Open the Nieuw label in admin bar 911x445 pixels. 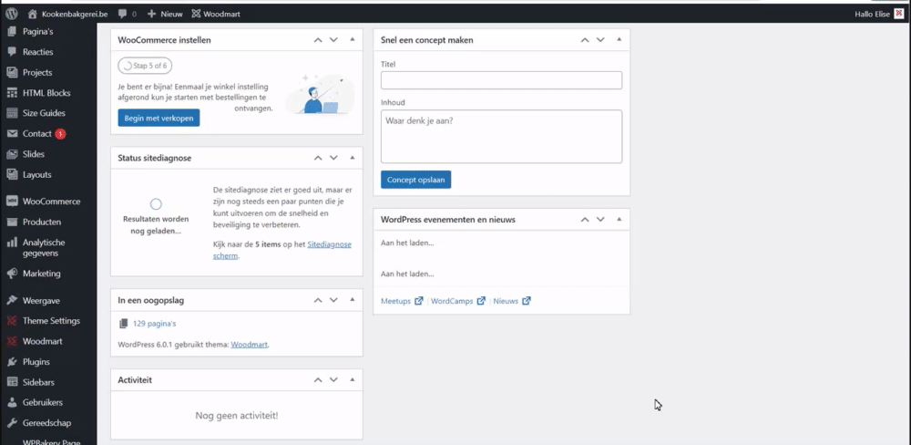coord(172,14)
